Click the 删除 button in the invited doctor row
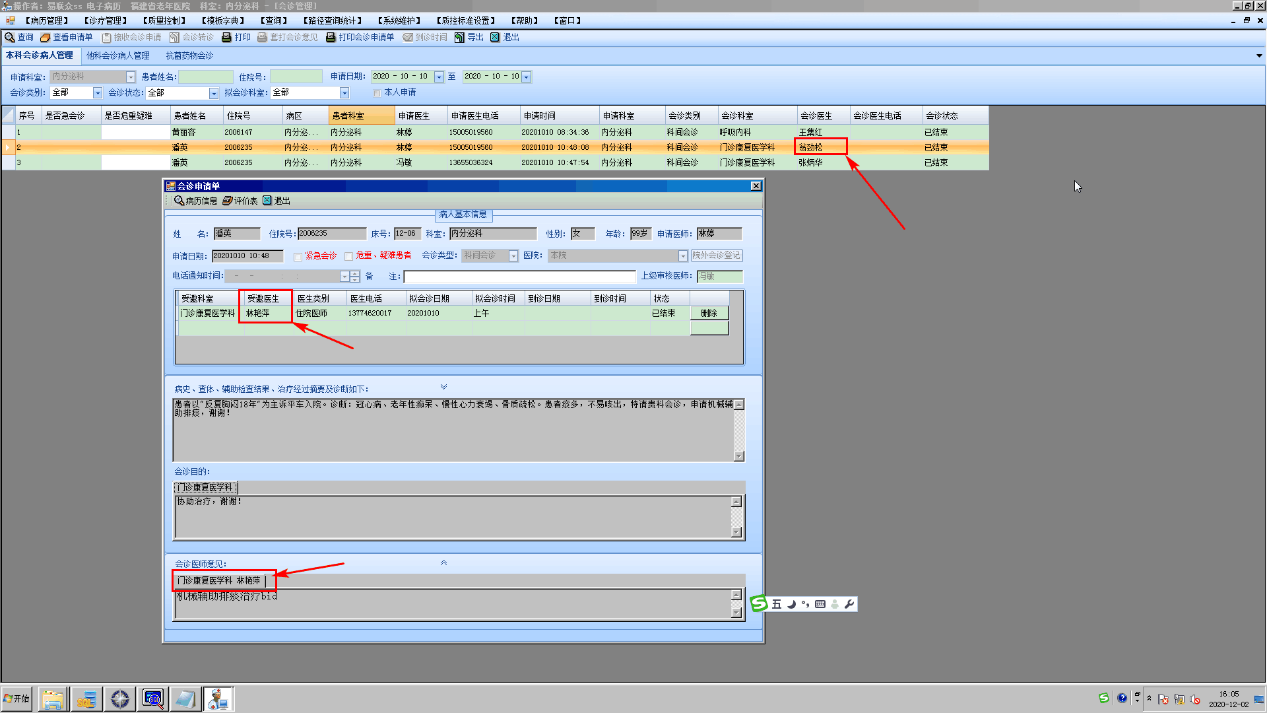The width and height of the screenshot is (1267, 713). 709,313
